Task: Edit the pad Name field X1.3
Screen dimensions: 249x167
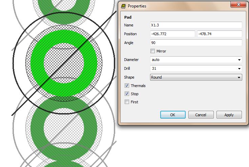Action: 196,25
